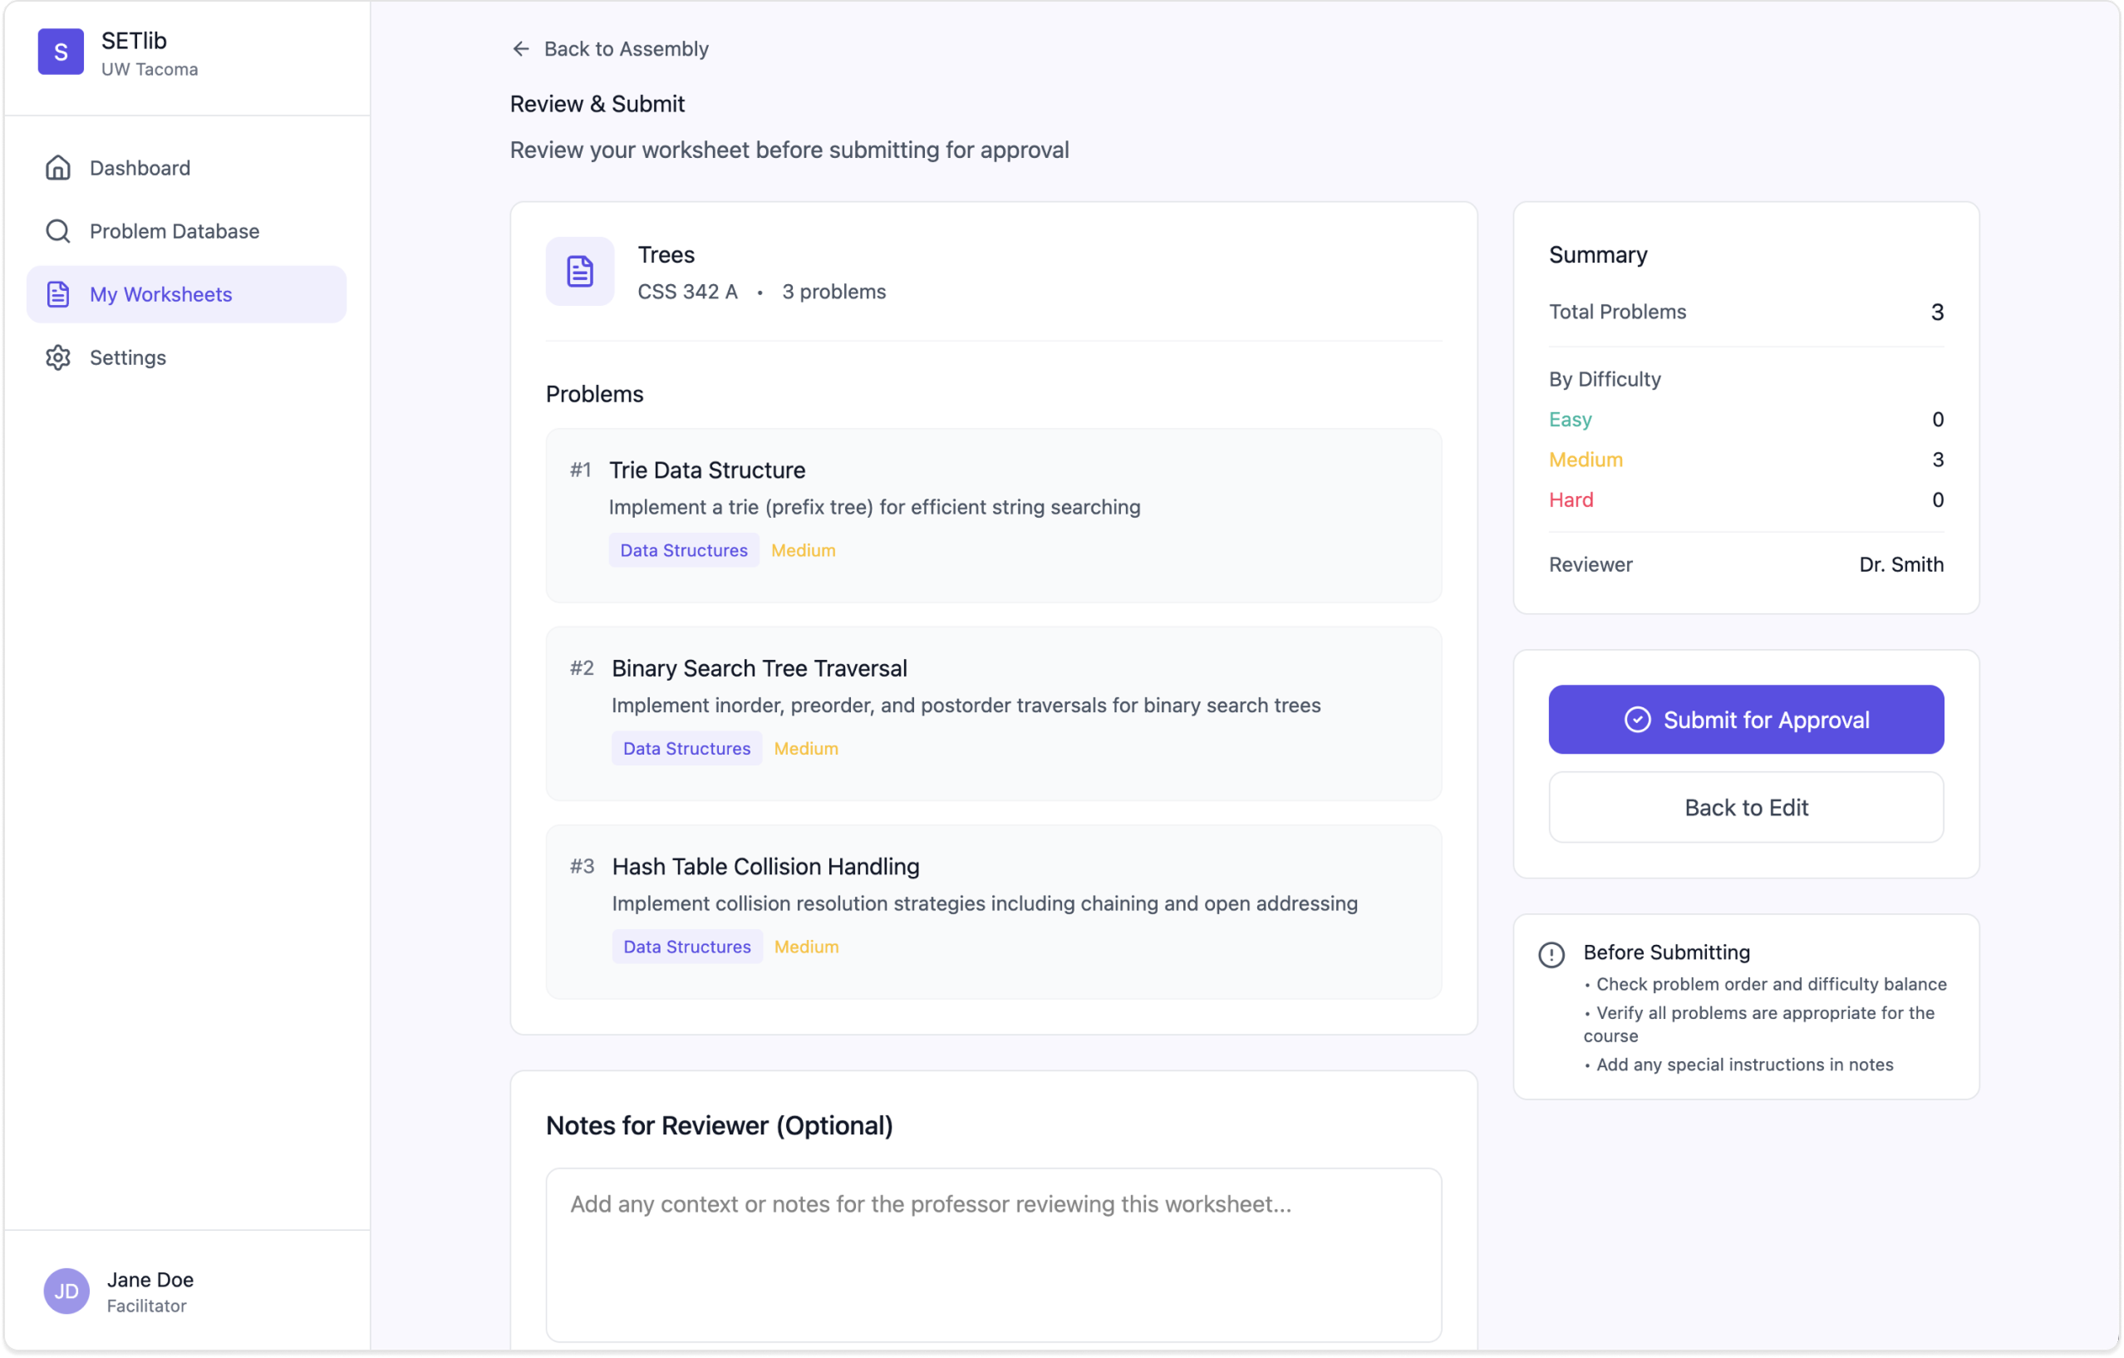Click the SETlib logo icon
The width and height of the screenshot is (2124, 1358).
pos(60,52)
